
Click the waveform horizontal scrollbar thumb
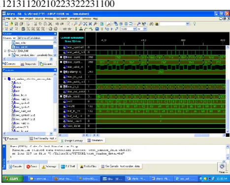202,135
